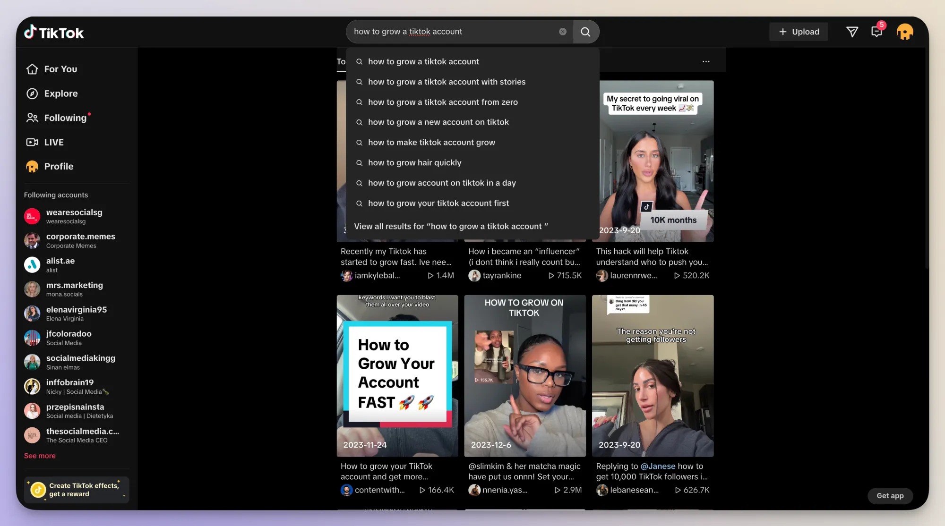Open laurennrwe... creator avatar

coord(602,276)
